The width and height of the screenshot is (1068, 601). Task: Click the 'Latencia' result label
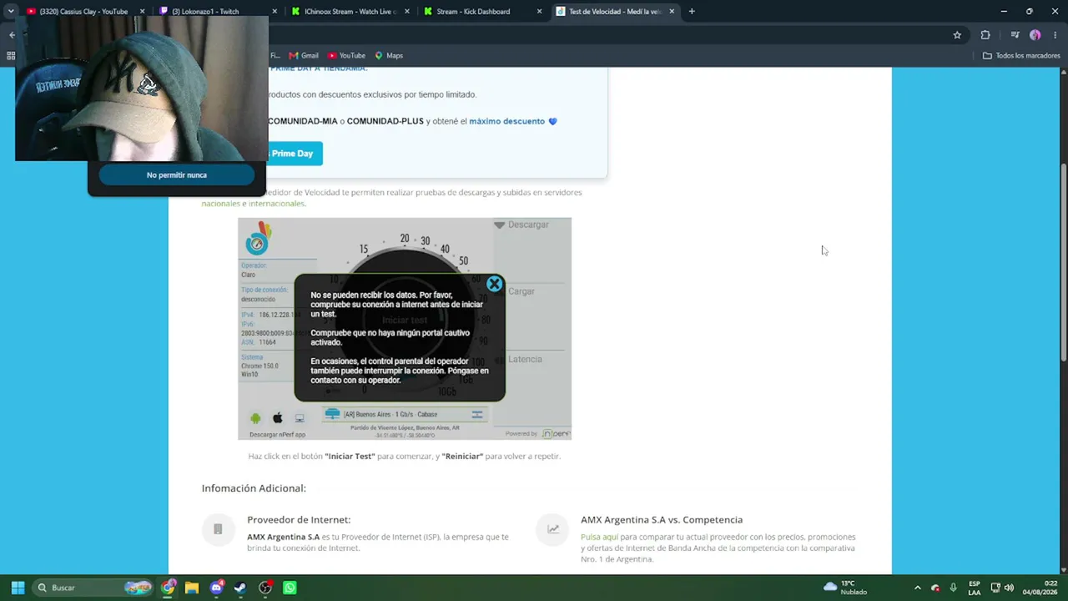525,360
